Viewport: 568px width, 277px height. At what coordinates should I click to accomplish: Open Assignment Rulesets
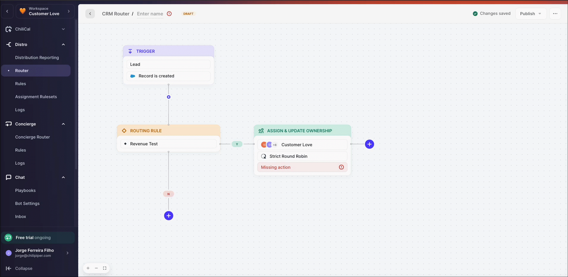click(36, 97)
